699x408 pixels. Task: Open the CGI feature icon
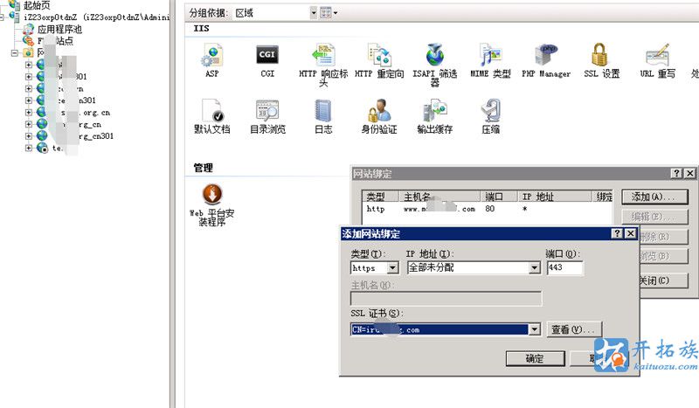(x=267, y=60)
